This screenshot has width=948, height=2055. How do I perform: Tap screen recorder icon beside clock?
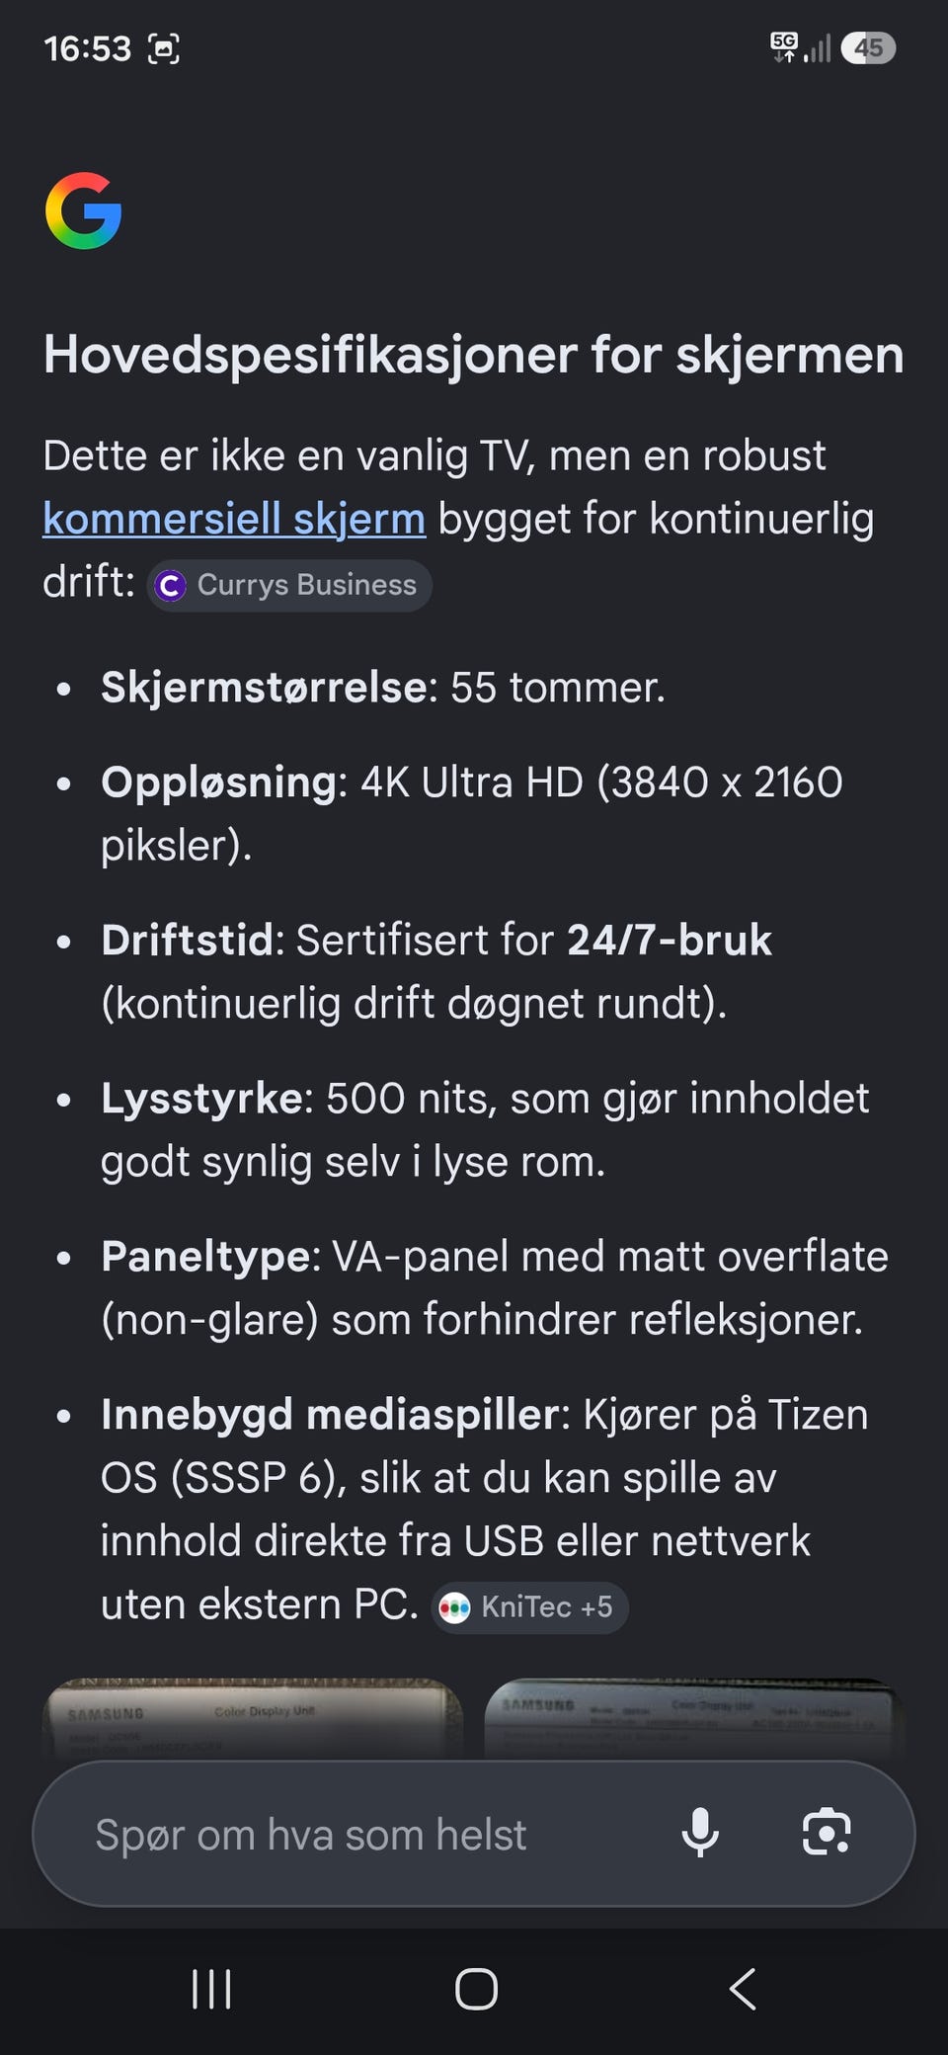pyautogui.click(x=164, y=48)
